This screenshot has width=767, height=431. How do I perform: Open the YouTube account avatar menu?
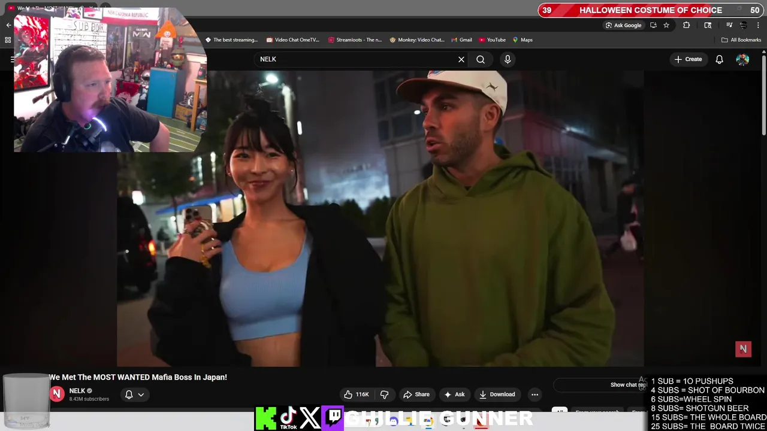point(742,59)
